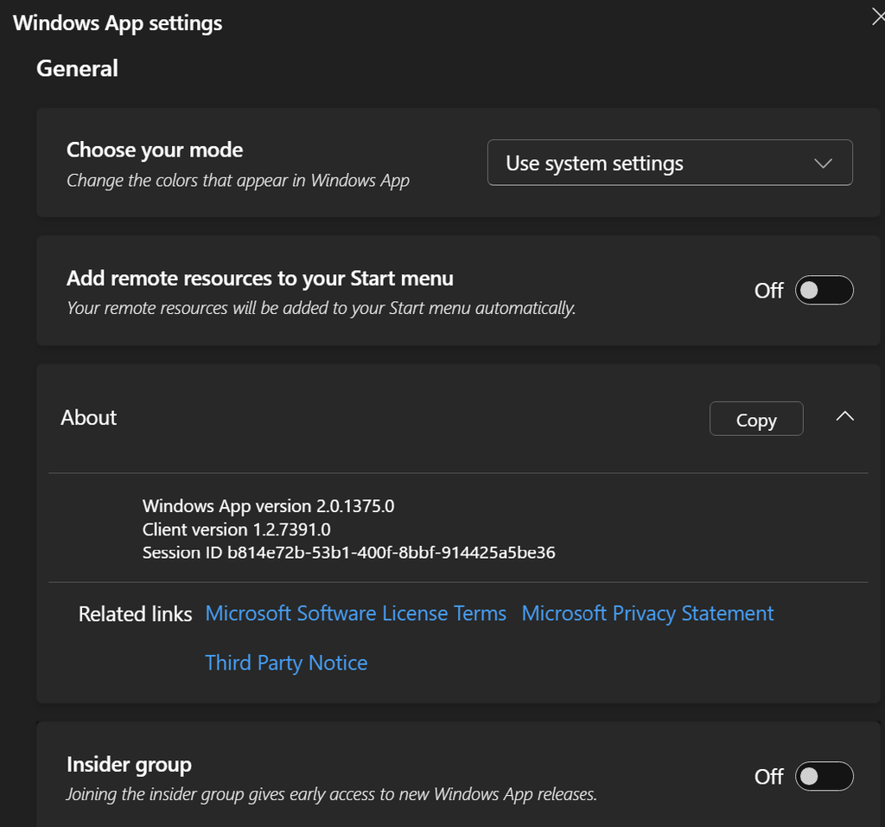
Task: Click the Windows App settings title
Action: coord(118,23)
